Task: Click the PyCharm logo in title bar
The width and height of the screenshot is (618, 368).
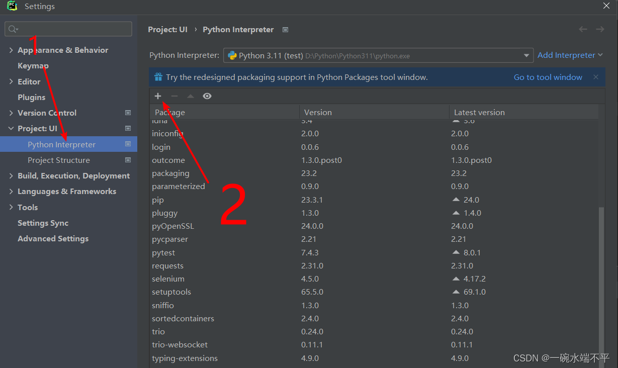Action: (12, 6)
